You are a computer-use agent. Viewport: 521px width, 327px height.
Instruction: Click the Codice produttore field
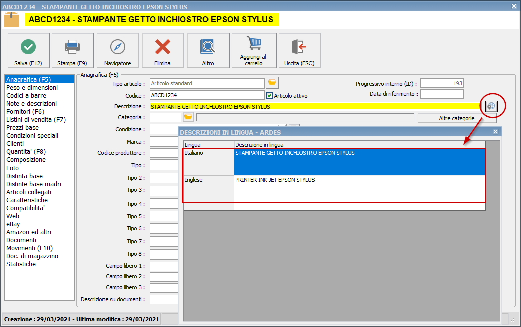point(164,153)
